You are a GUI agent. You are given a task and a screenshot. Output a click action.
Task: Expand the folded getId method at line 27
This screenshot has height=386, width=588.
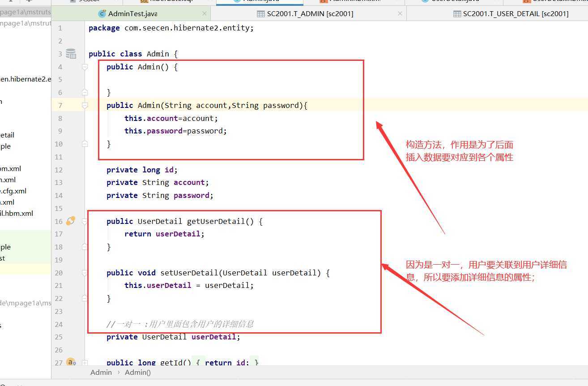[x=85, y=362]
